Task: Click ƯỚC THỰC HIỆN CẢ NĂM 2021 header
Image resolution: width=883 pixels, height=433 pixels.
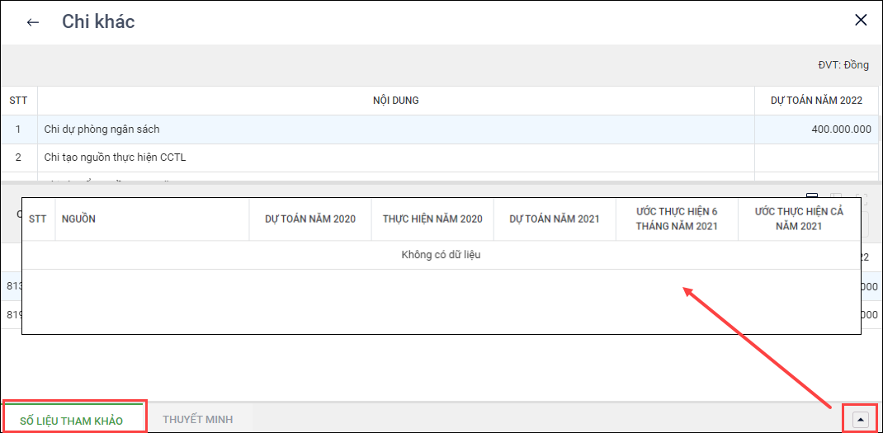Action: pyautogui.click(x=799, y=219)
